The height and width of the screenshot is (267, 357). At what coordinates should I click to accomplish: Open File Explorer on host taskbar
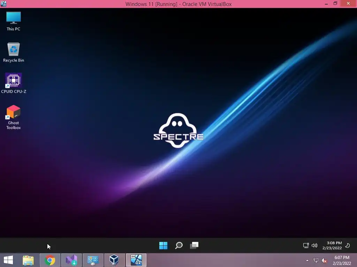click(28, 260)
